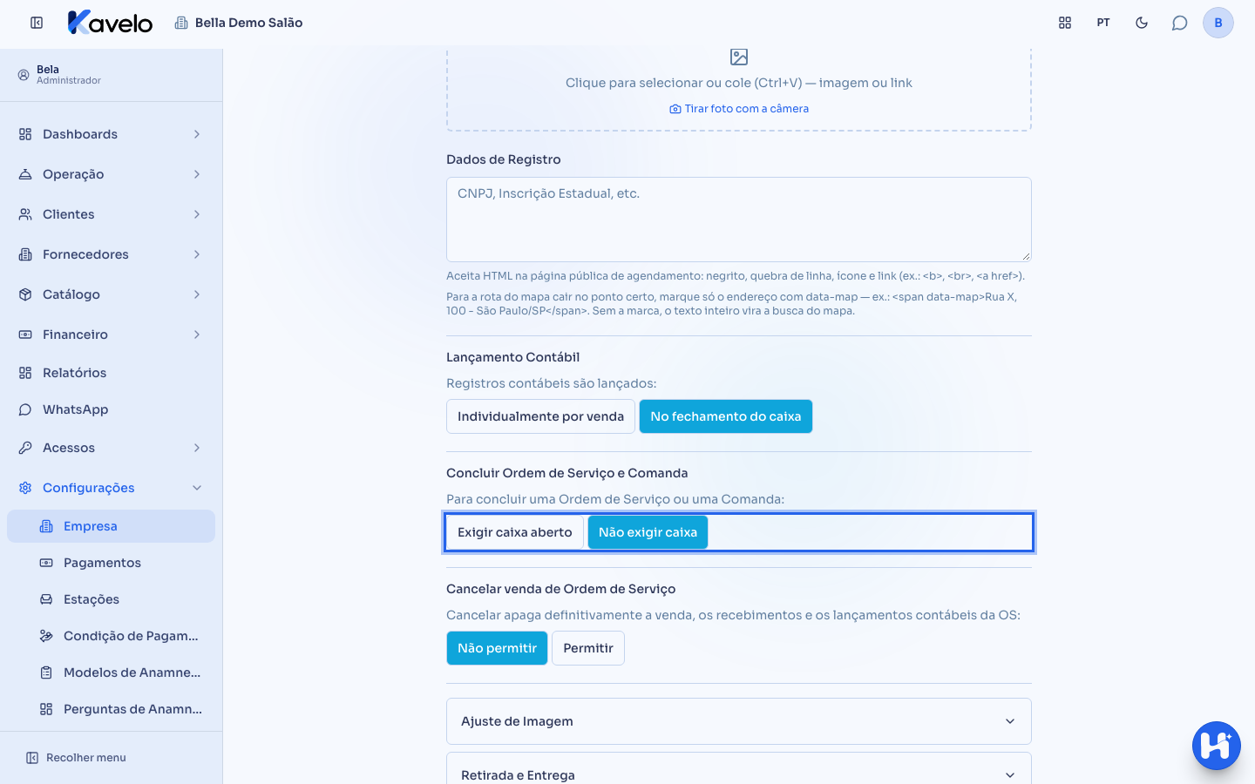Image resolution: width=1255 pixels, height=784 pixels.
Task: Click the Estações icon in submenu
Action: pyautogui.click(x=46, y=599)
